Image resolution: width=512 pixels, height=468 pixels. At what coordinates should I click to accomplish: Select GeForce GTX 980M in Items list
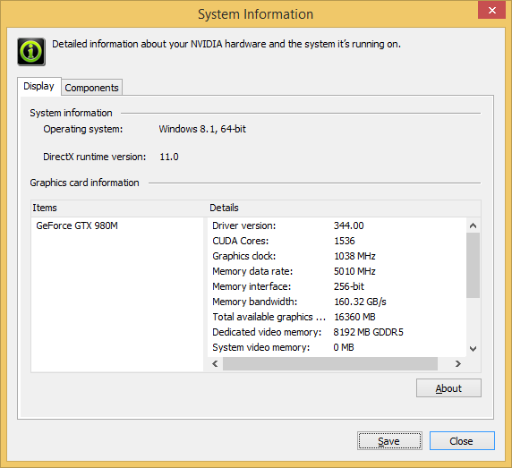coord(77,225)
